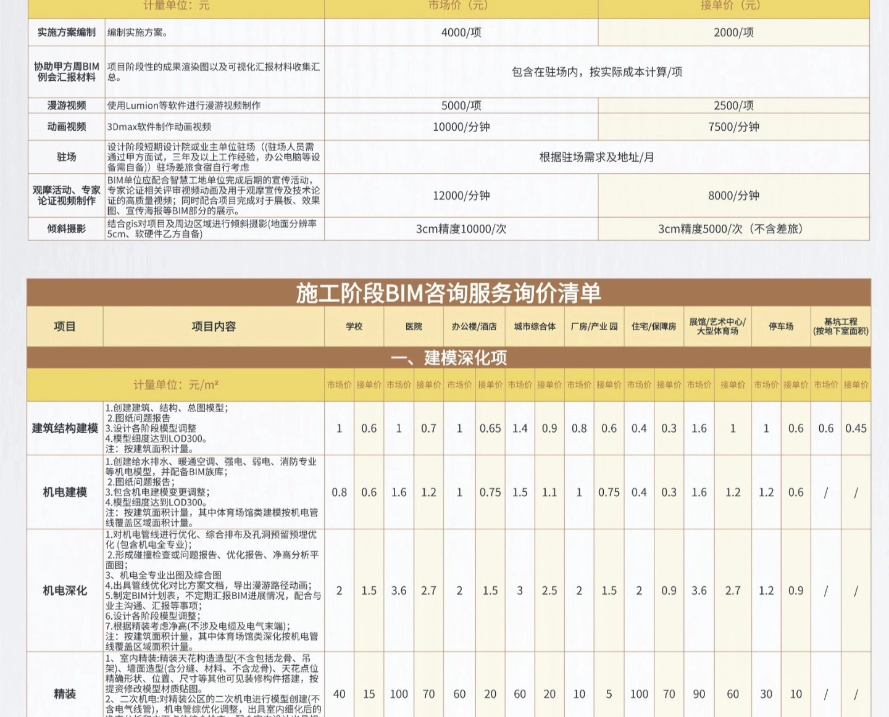Click the 实施方案编制 row label
Image resolution: width=889 pixels, height=717 pixels.
pyautogui.click(x=67, y=32)
